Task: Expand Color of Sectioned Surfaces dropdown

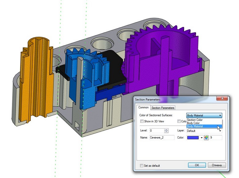Action: pyautogui.click(x=220, y=116)
